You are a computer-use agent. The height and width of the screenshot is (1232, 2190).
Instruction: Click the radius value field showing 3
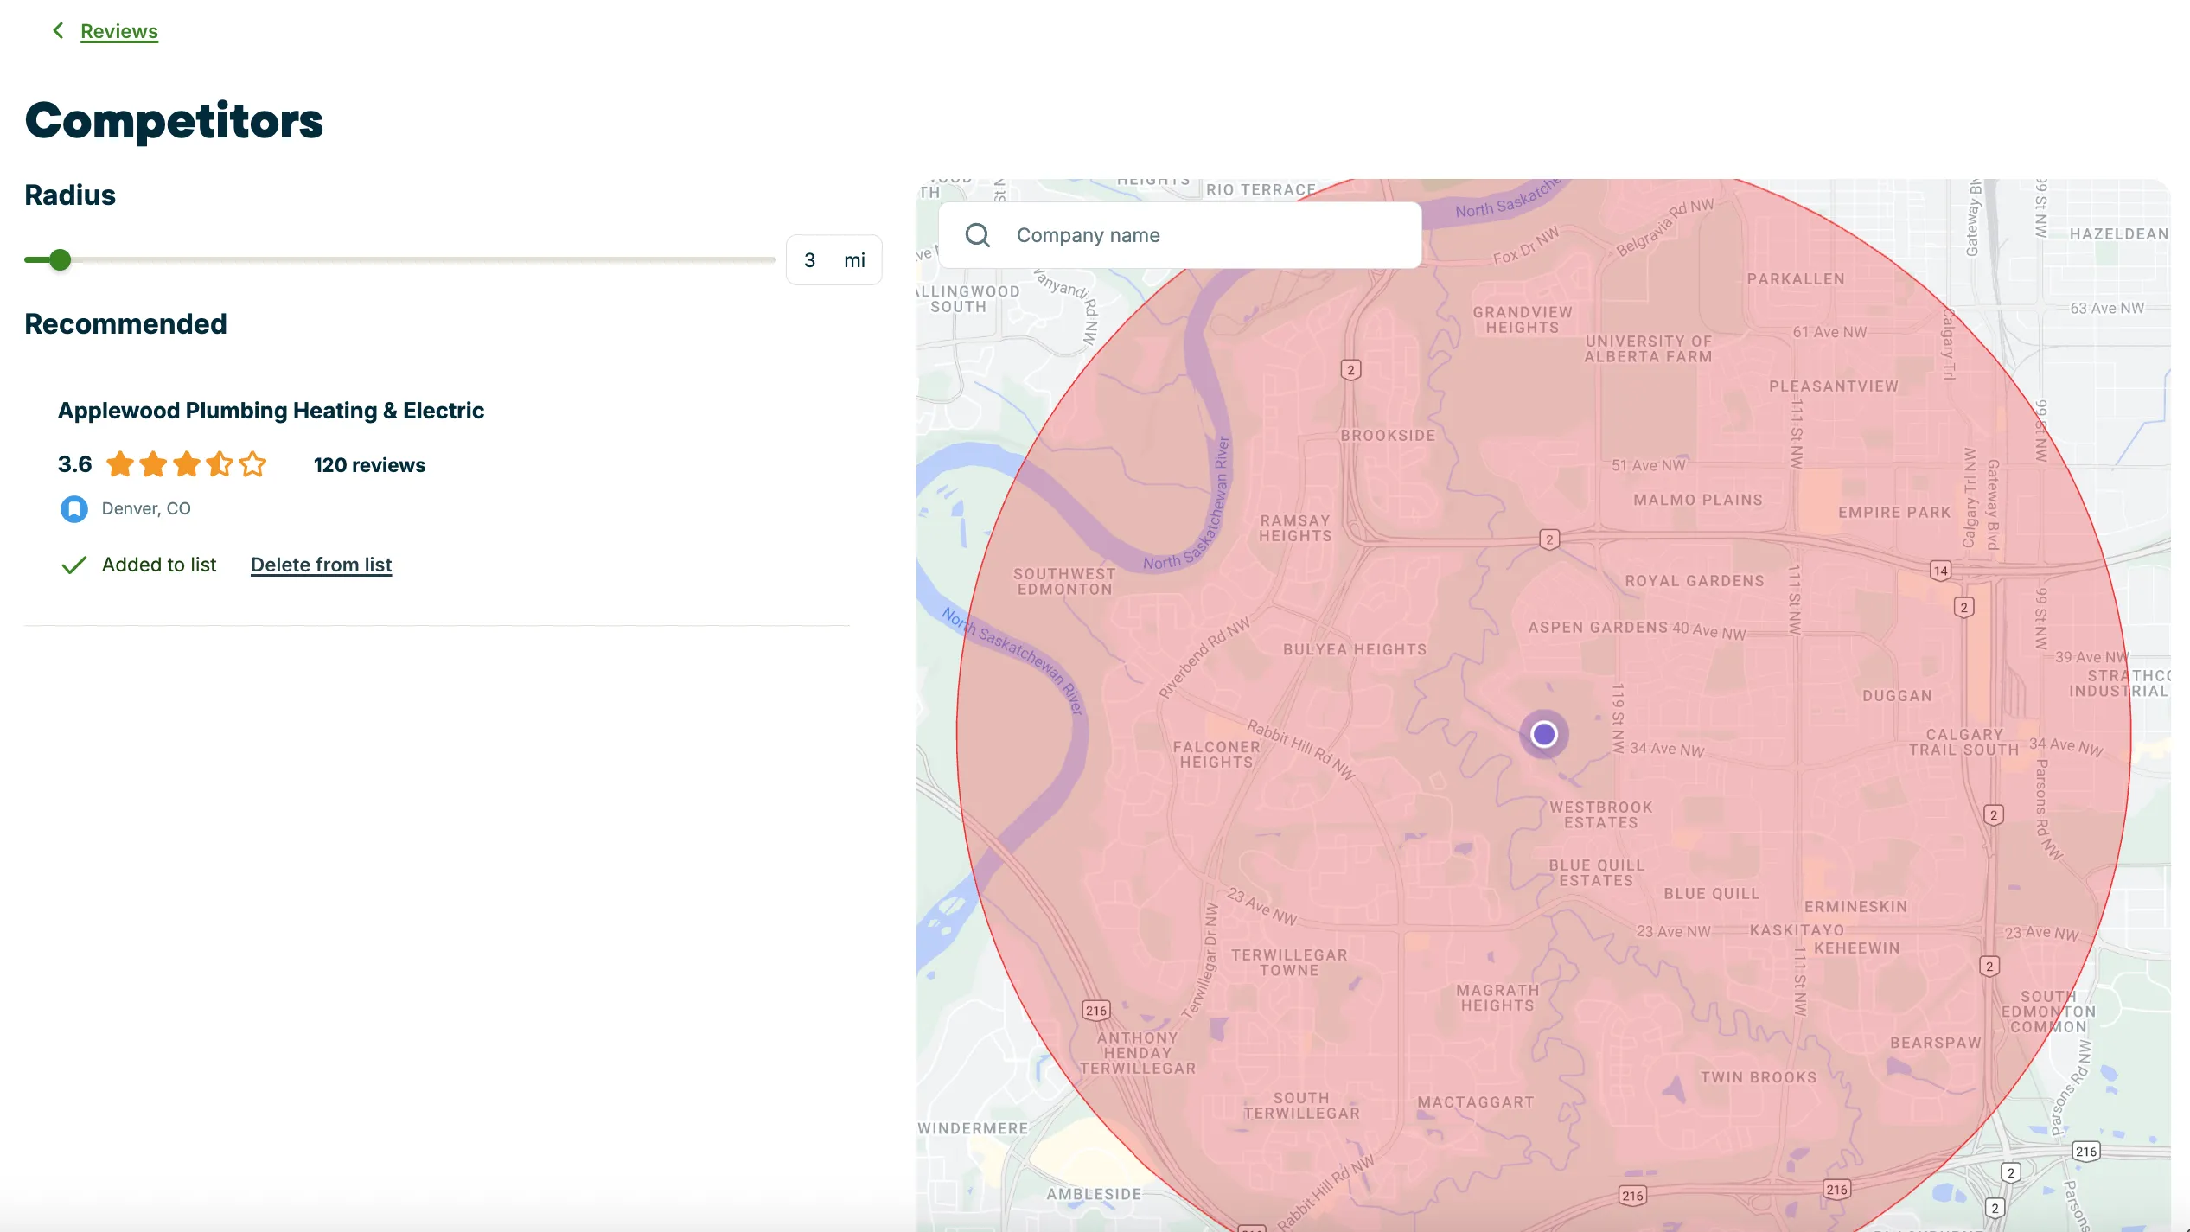tap(810, 260)
